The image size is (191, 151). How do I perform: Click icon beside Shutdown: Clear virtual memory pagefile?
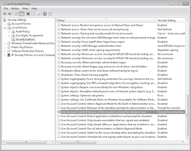(x=59, y=75)
